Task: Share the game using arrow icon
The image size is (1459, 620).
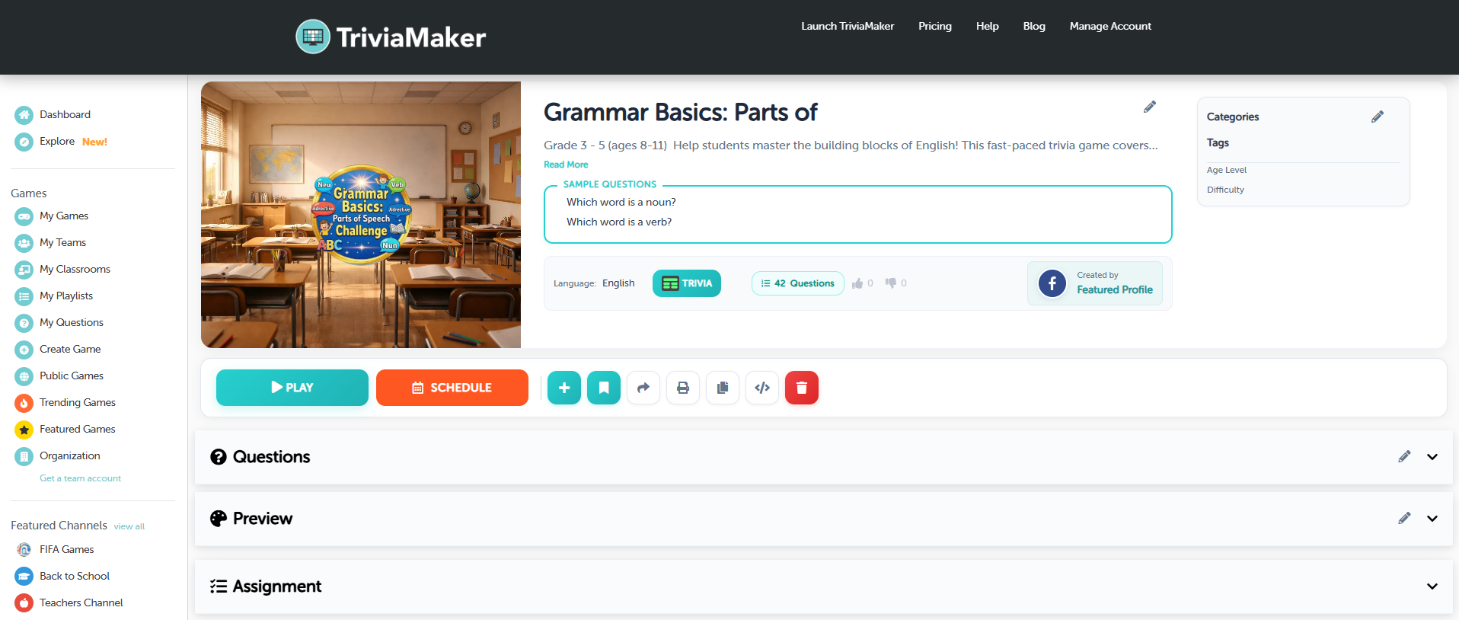Action: pos(643,388)
